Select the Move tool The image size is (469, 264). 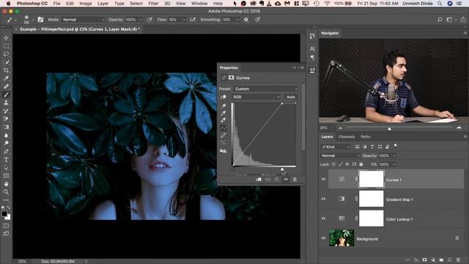[x=6, y=38]
